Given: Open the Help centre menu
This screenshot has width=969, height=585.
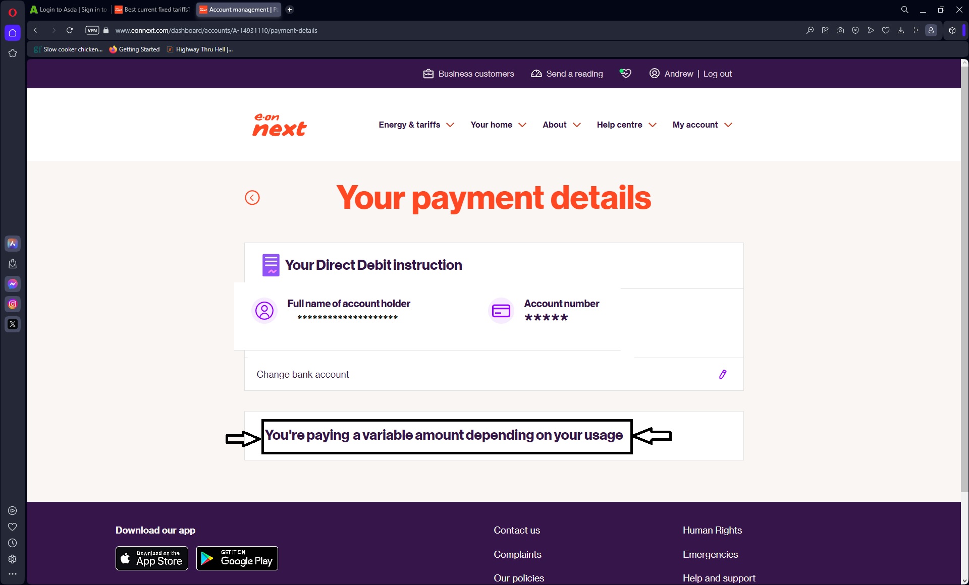Looking at the screenshot, I should click(x=626, y=125).
